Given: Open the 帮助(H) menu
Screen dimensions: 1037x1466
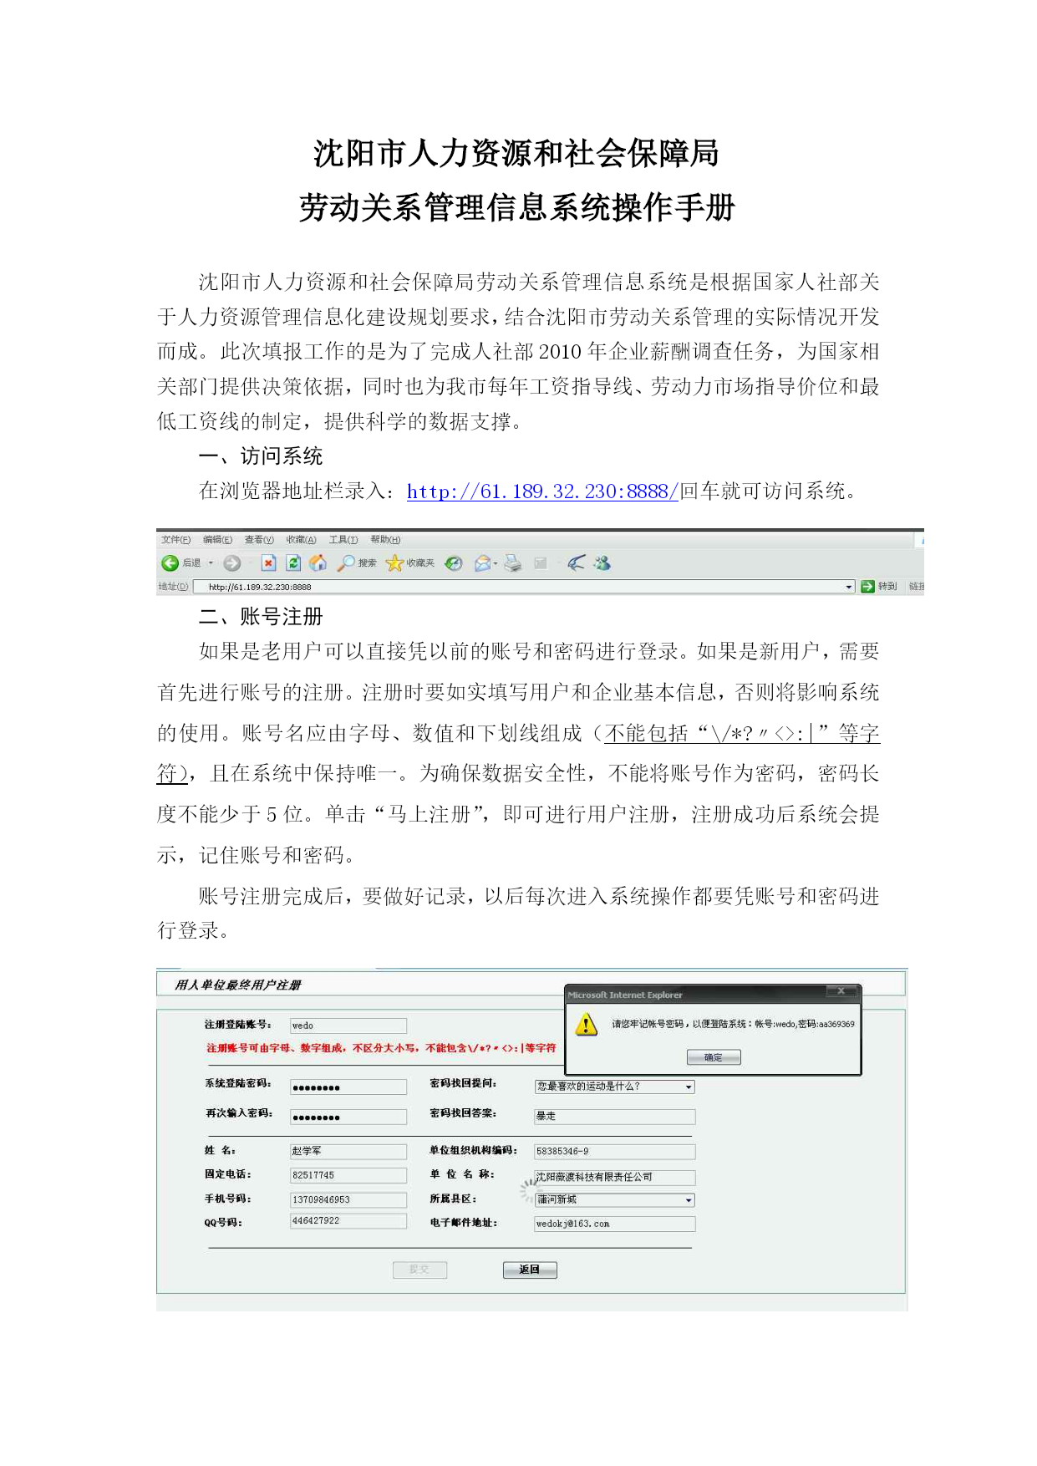Looking at the screenshot, I should click(x=385, y=540).
